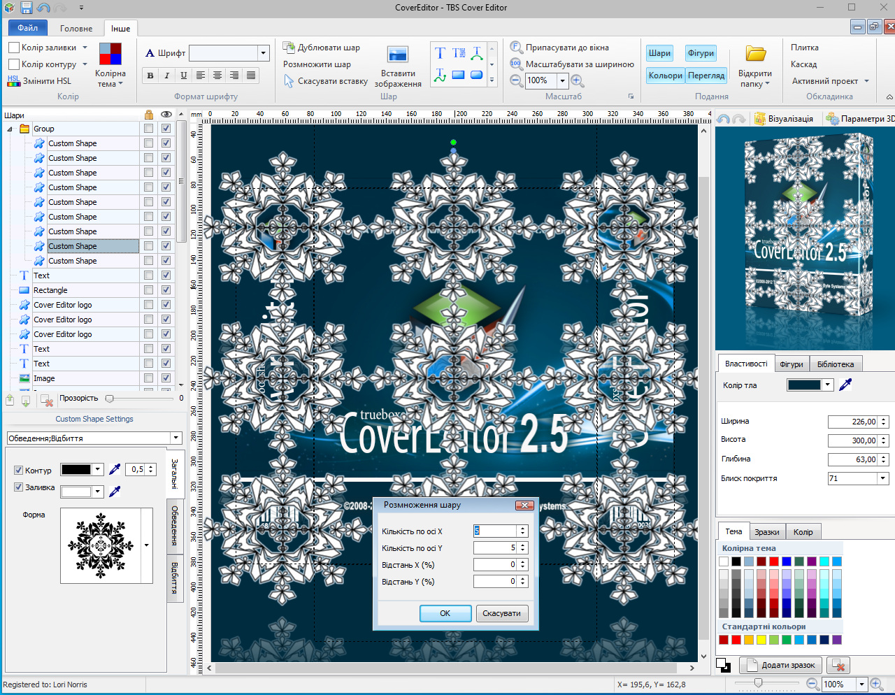This screenshot has width=895, height=695.
Task: Delete the selected layer in Layers panel
Action: point(47,401)
